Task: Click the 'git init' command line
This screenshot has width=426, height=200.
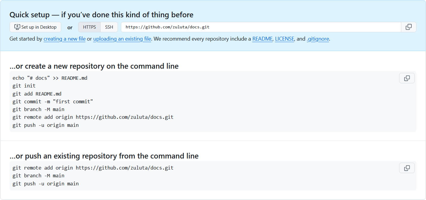Action: 24,86
